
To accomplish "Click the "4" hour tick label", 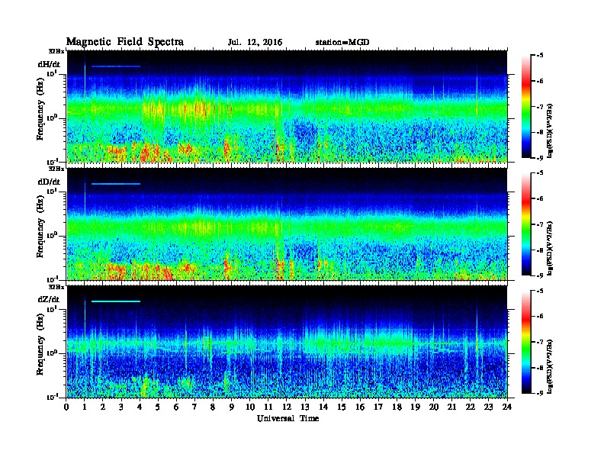I will pos(140,407).
